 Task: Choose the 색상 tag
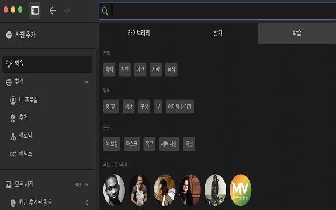click(x=129, y=106)
